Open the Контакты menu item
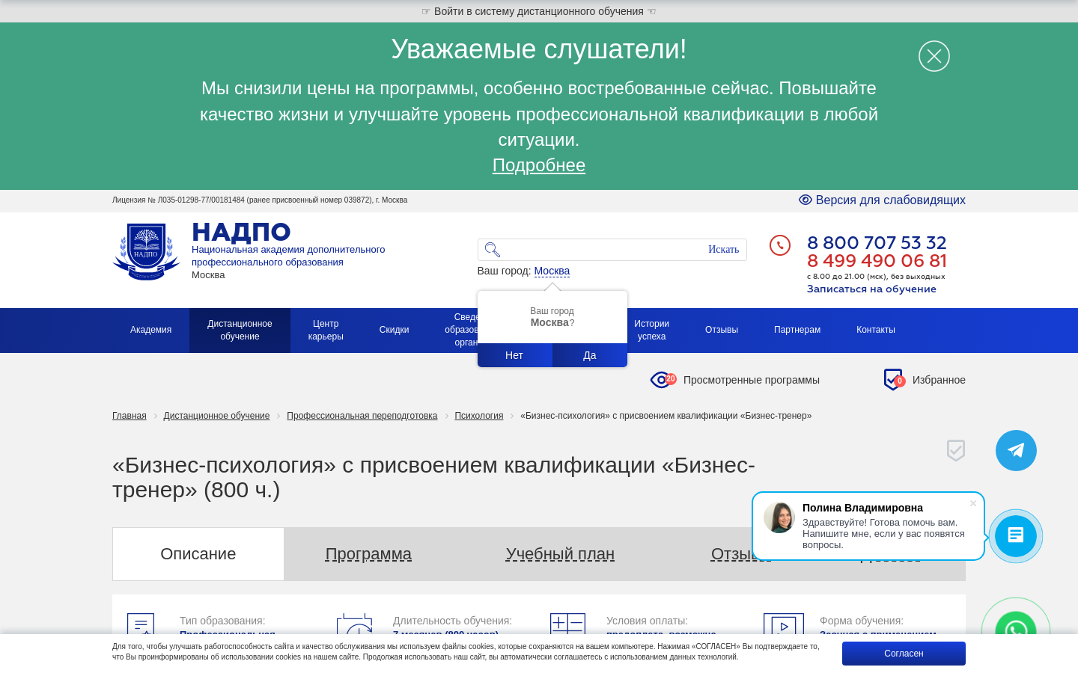This screenshot has height=673, width=1078. point(876,330)
